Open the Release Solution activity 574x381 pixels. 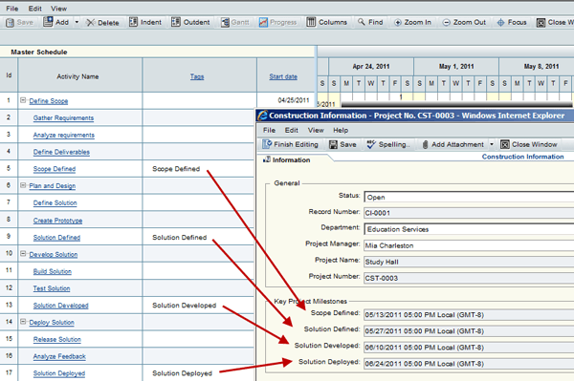57,339
